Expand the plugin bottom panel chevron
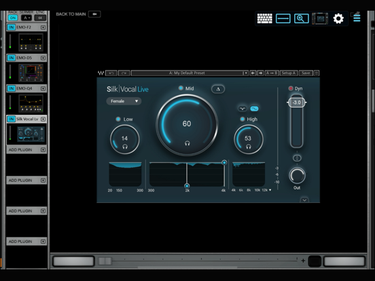 point(304,200)
